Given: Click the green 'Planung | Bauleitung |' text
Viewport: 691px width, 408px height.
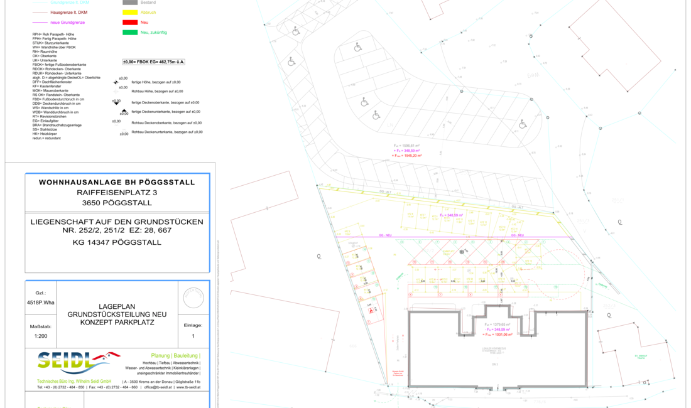Looking at the screenshot, I should pos(175,356).
